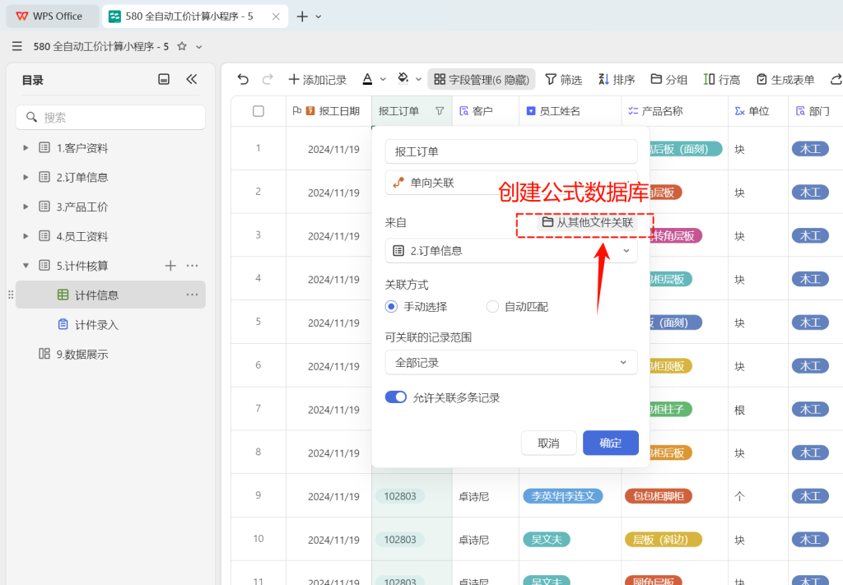Open the 分组 grouping tool
The width and height of the screenshot is (843, 585).
point(668,80)
